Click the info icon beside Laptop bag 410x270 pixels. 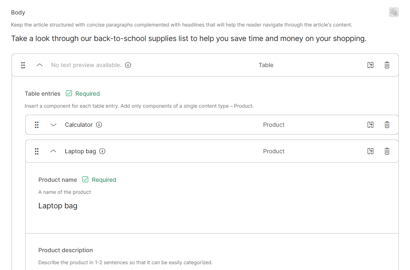tap(102, 151)
